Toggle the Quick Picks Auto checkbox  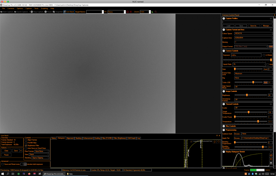[x=268, y=64]
